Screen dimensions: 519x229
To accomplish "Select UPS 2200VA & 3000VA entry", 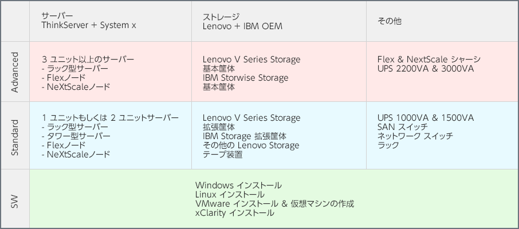I will pyautogui.click(x=425, y=69).
